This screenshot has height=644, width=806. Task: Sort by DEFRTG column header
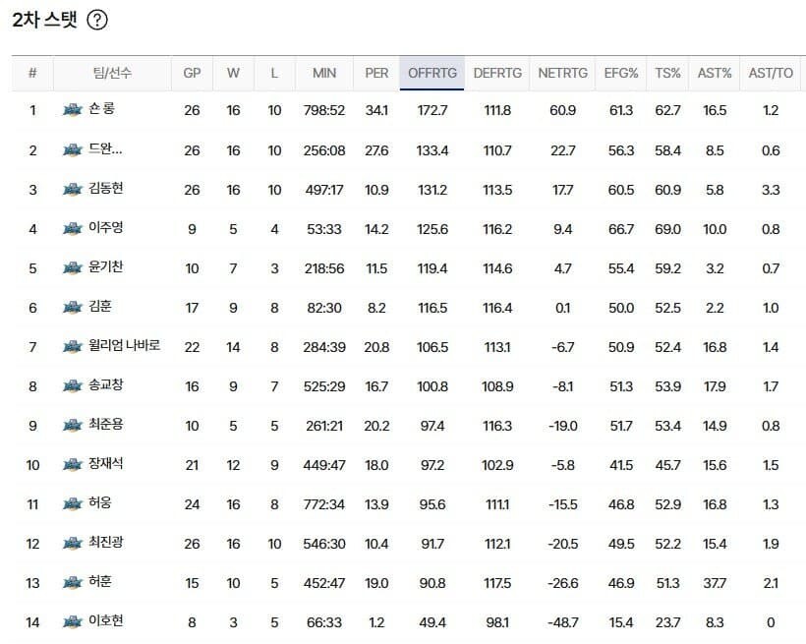[497, 73]
